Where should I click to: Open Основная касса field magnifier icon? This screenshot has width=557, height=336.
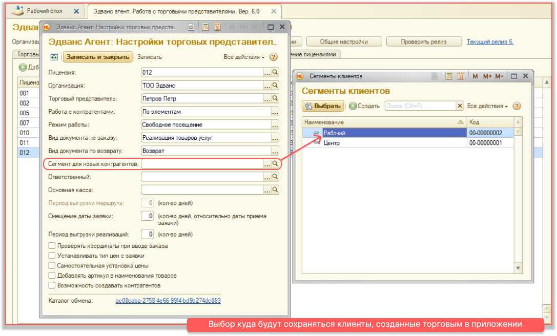(275, 190)
